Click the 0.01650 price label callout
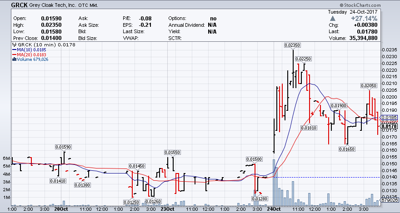Screen dimensions: 400x213 (x=347, y=149)
